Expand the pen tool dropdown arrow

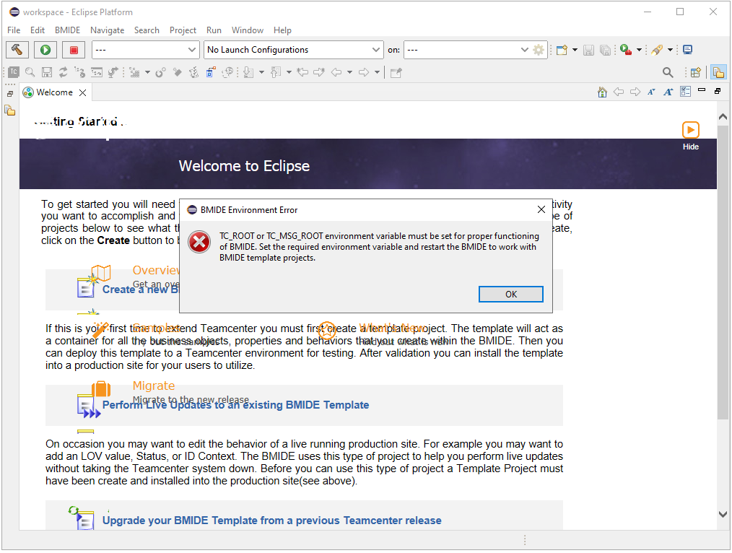coord(670,50)
